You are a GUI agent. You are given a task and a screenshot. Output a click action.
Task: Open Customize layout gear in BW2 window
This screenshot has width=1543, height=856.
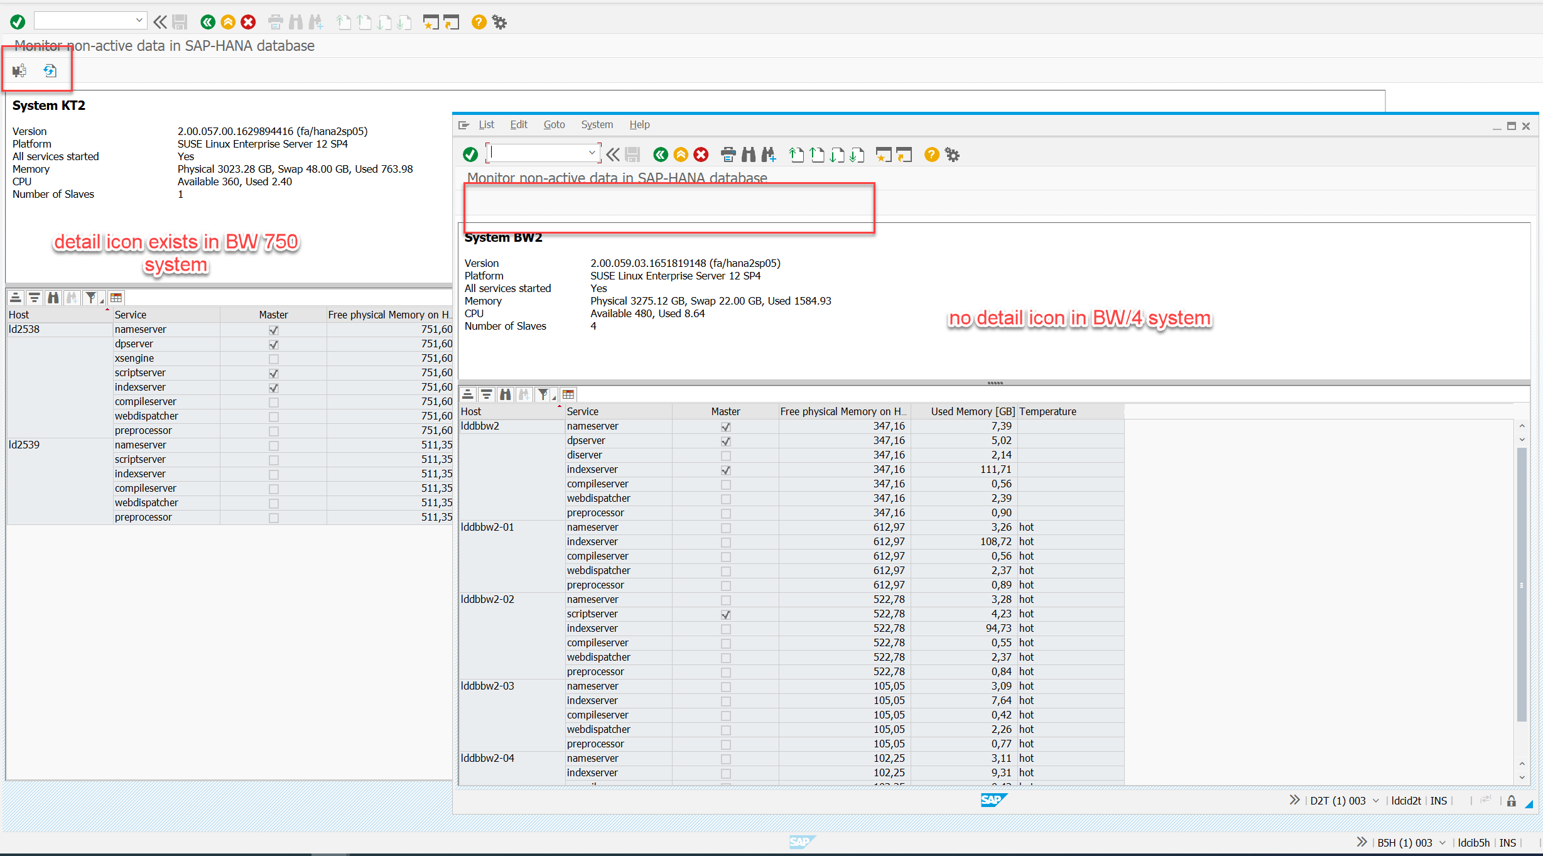point(953,154)
